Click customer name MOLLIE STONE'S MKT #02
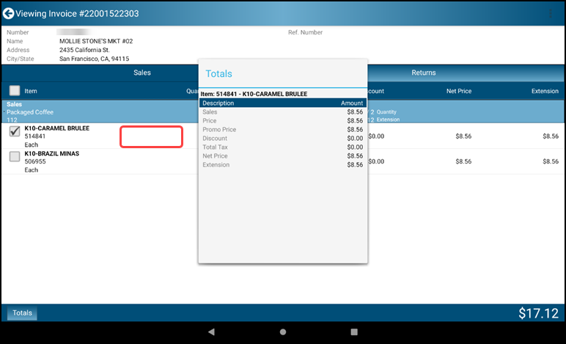Screen dimensions: 566x344 96,41
